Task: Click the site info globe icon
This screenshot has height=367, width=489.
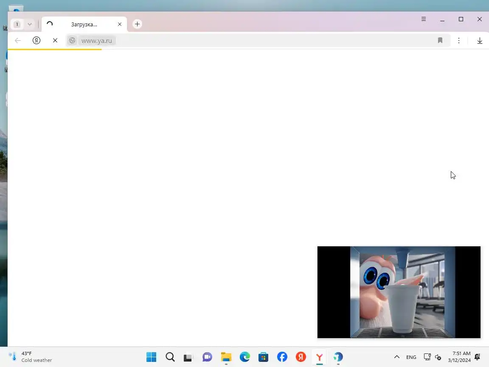Action: click(72, 41)
